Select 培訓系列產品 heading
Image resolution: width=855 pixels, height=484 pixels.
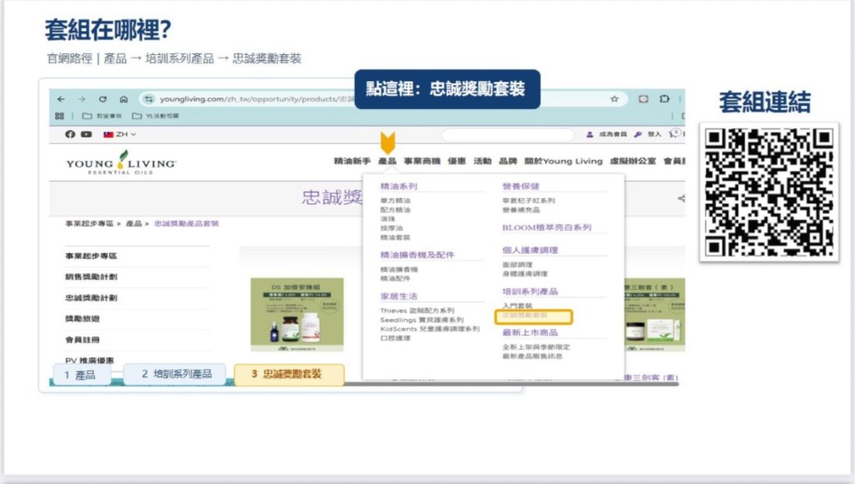pos(530,291)
